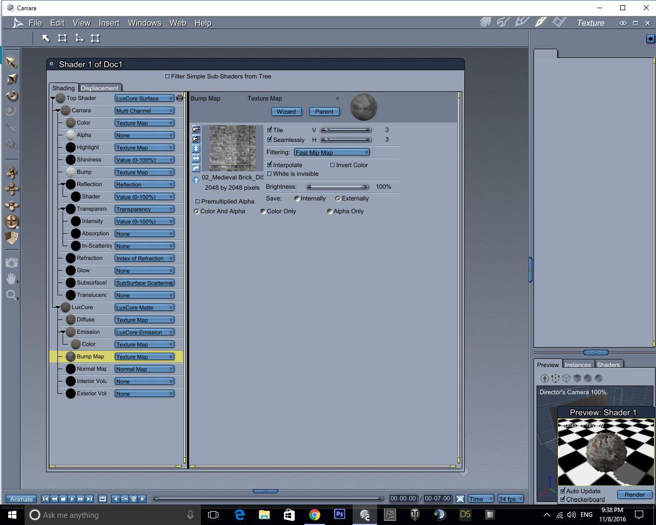Open the Windows menu
656x525 pixels.
tap(145, 23)
